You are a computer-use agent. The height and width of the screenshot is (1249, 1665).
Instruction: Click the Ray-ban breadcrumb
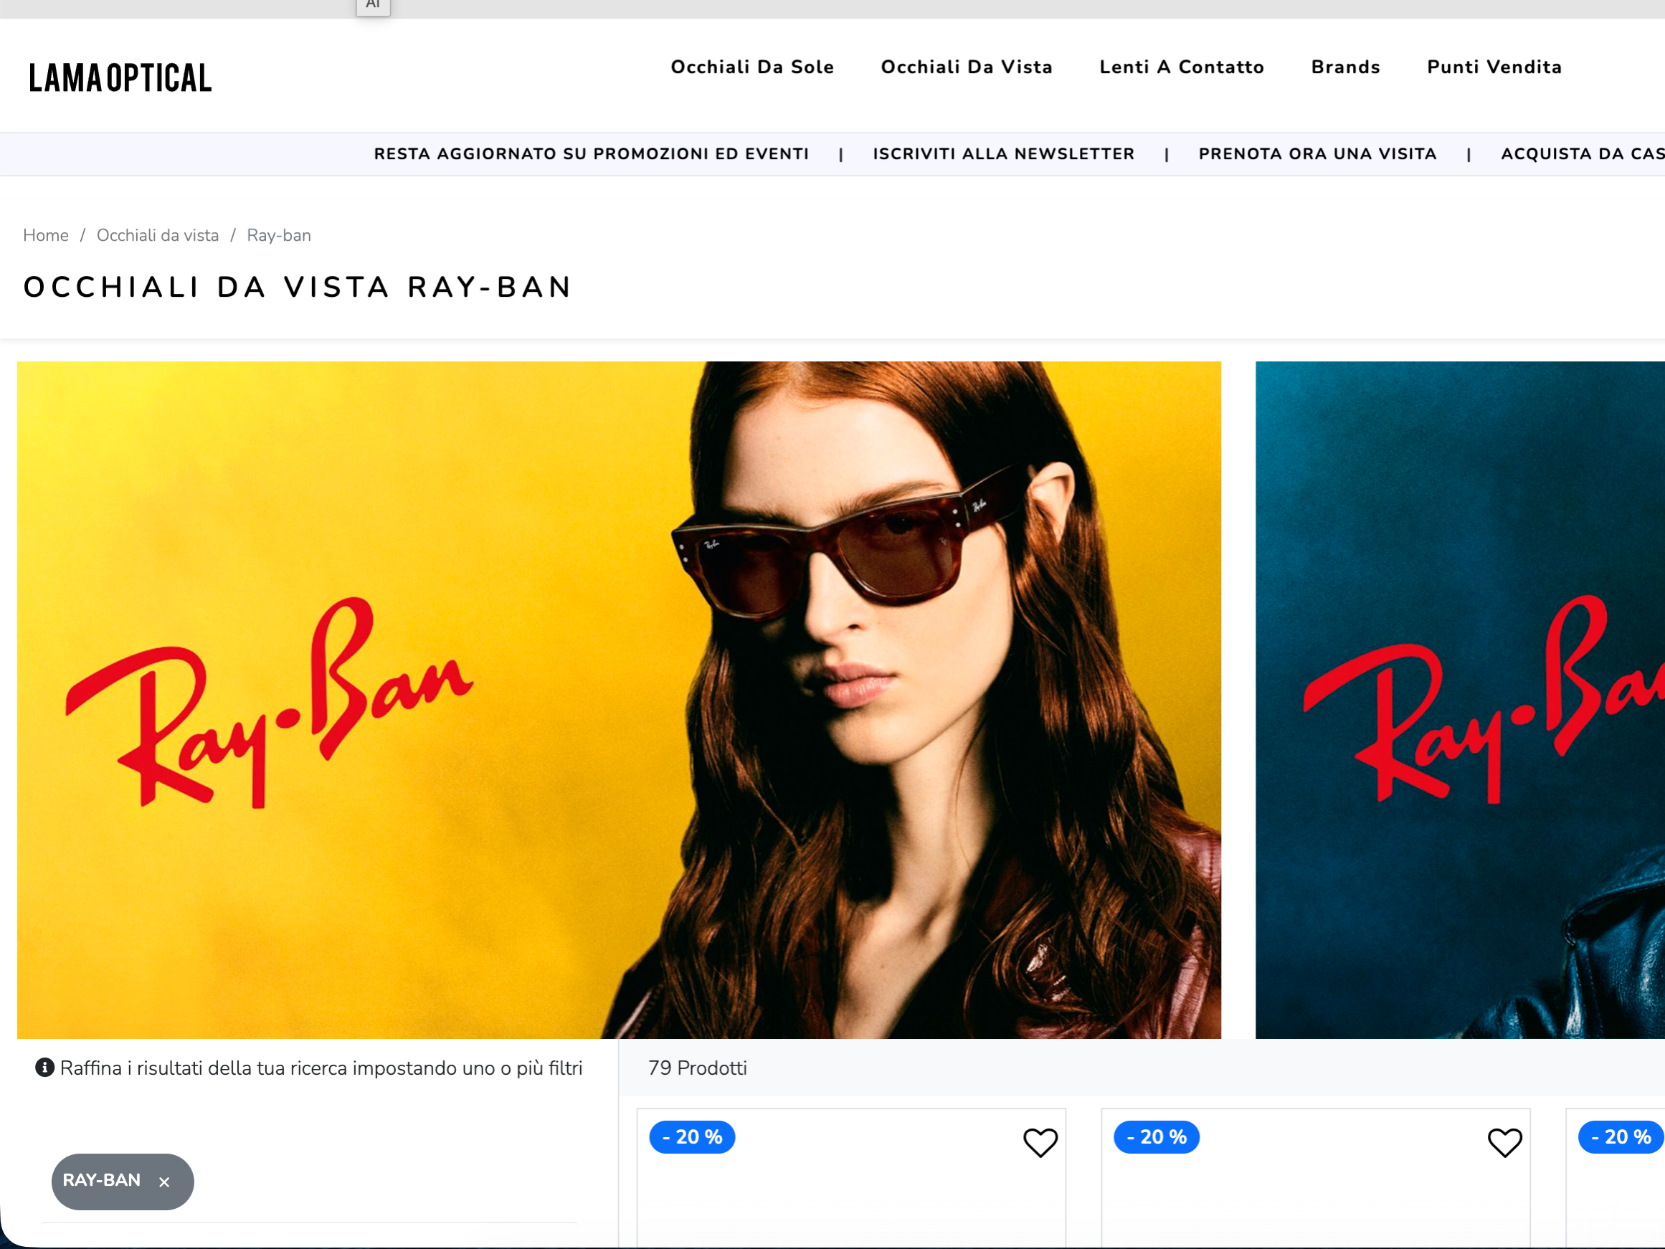pos(278,236)
